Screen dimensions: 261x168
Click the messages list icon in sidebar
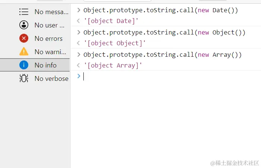click(x=24, y=12)
